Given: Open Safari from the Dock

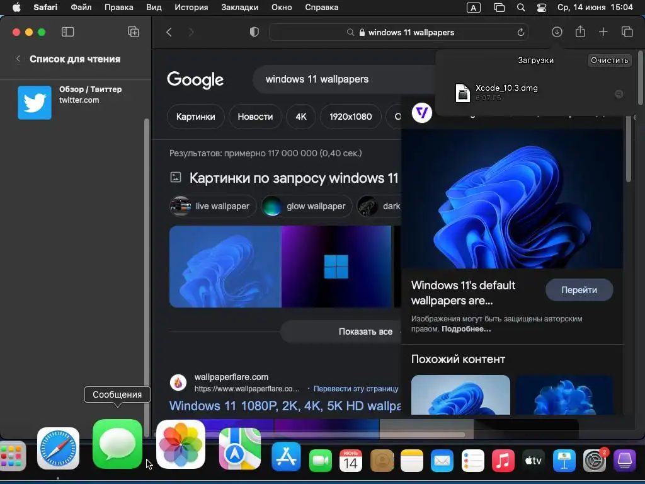Looking at the screenshot, I should pyautogui.click(x=58, y=449).
